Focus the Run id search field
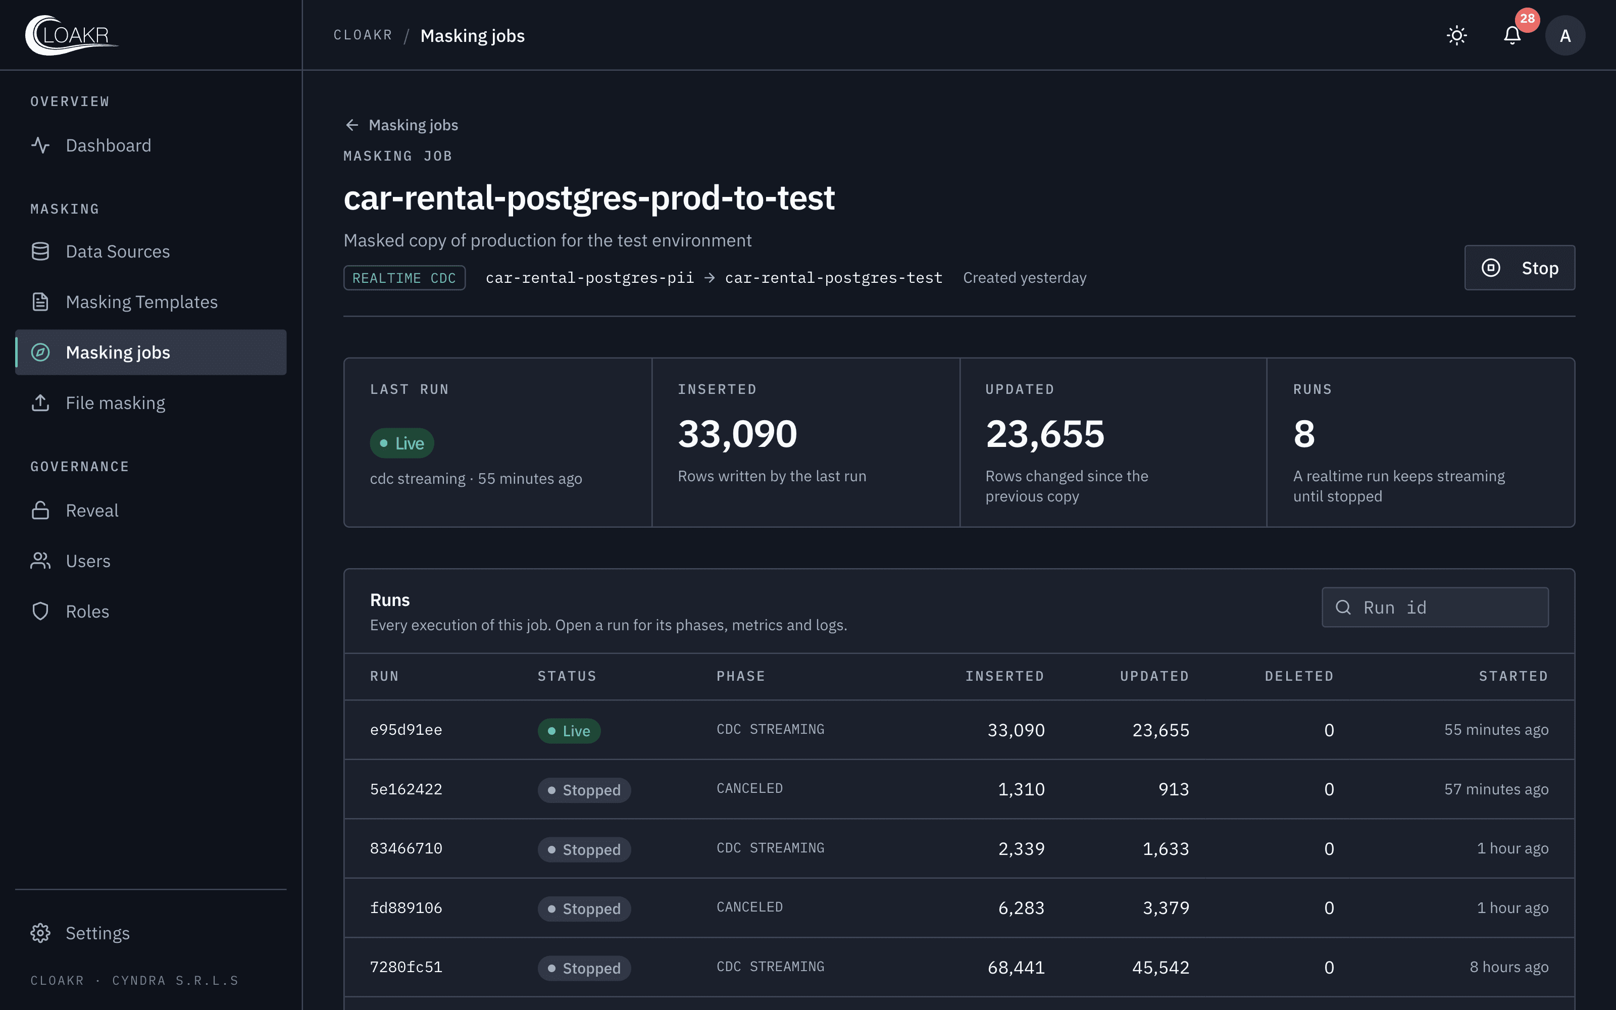The width and height of the screenshot is (1616, 1010). point(1435,607)
